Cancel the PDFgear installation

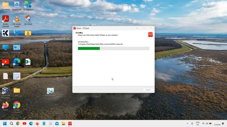(148, 90)
